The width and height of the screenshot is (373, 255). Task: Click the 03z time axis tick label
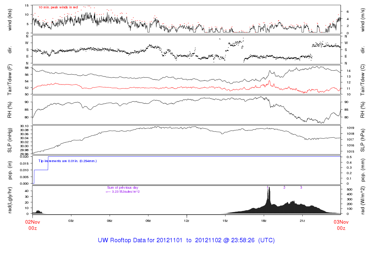[71, 221]
